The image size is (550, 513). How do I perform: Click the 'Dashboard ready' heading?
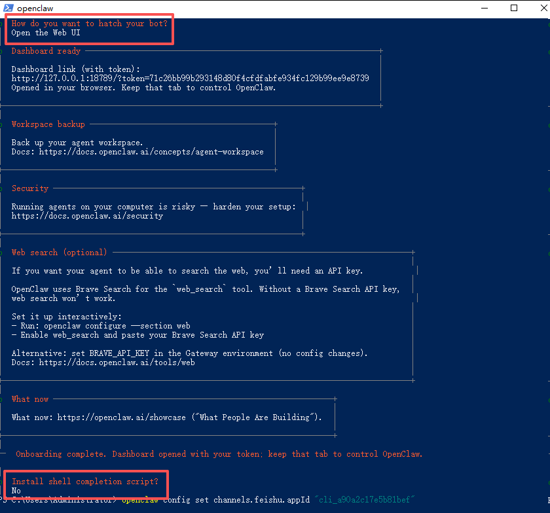(46, 51)
